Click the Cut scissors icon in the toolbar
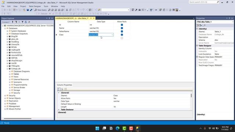The height and width of the screenshot is (132, 235). pyautogui.click(x=67, y=10)
